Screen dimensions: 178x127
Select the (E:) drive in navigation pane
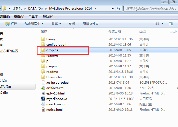pos(4,93)
